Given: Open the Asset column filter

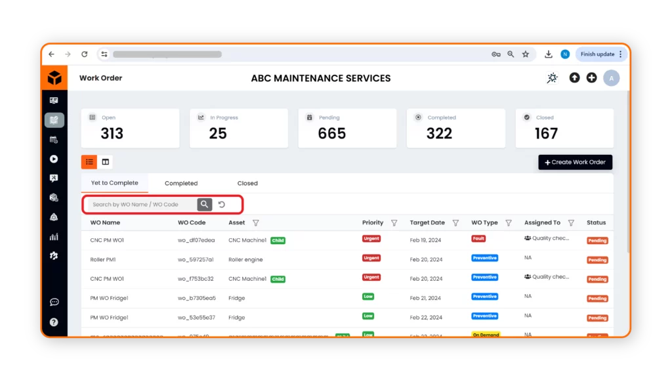Looking at the screenshot, I should pos(256,223).
